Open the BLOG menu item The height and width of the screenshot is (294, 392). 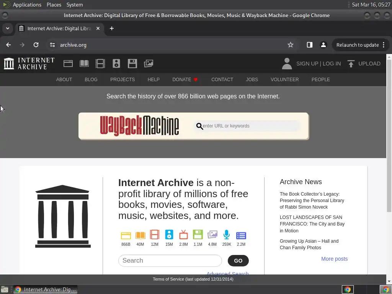(91, 80)
